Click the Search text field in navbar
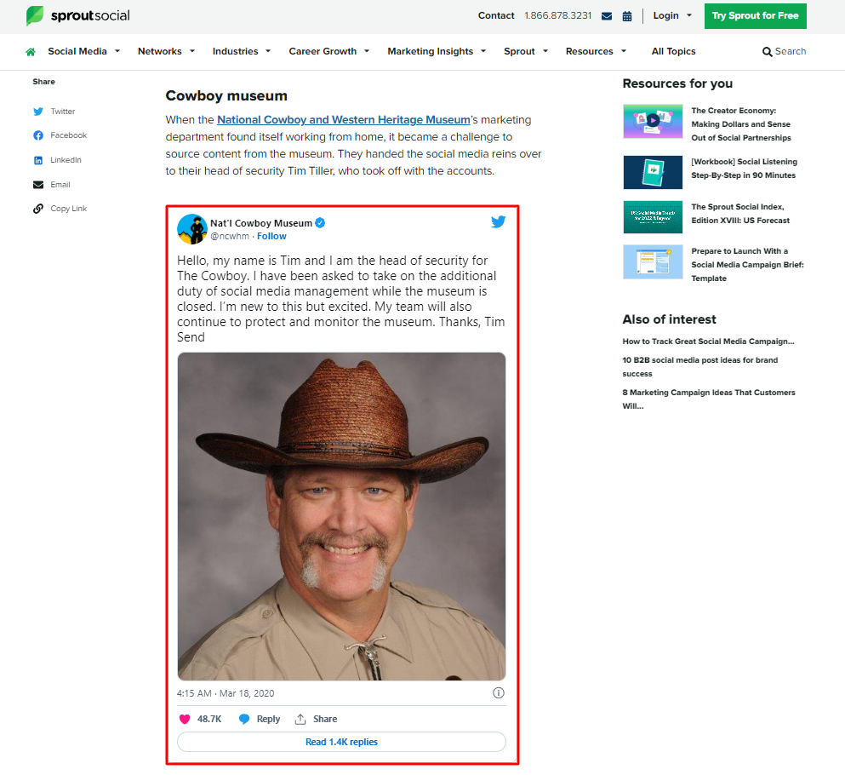 coord(790,51)
